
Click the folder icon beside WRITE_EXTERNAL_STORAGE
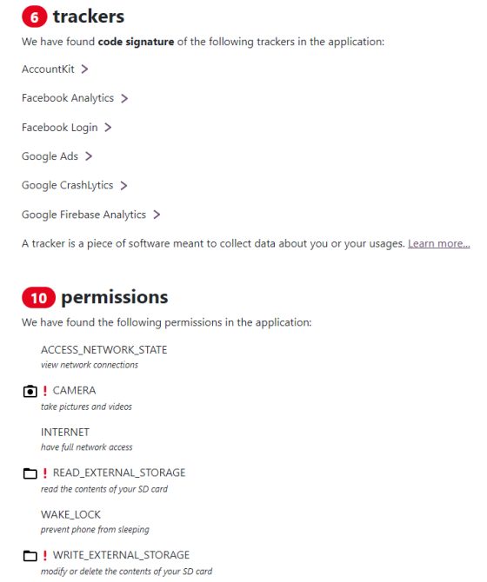point(30,556)
